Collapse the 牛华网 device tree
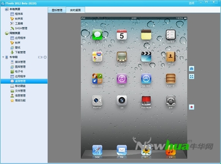 click(3, 57)
